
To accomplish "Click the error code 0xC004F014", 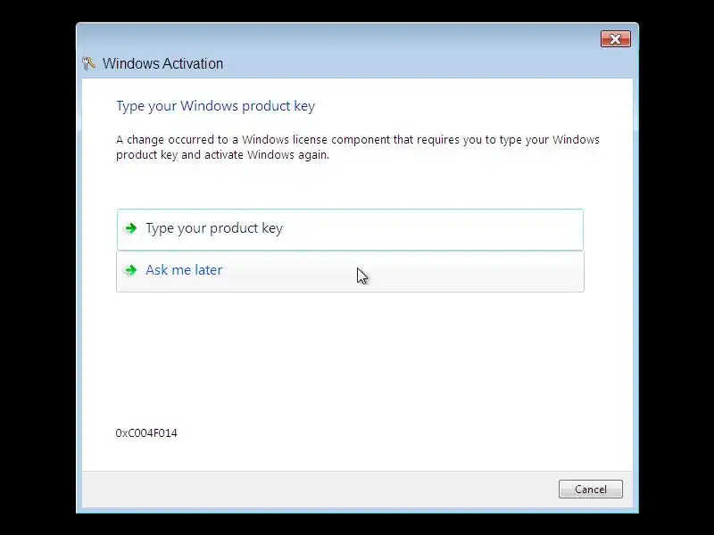I will tap(146, 432).
